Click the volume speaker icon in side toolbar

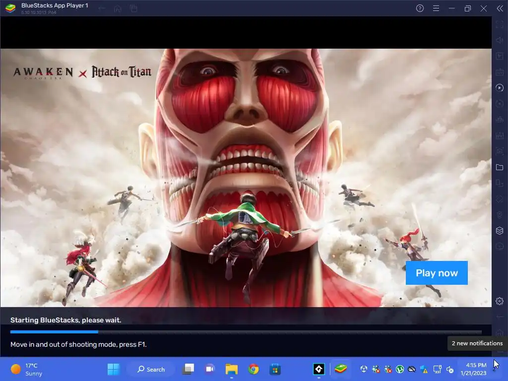click(x=500, y=40)
